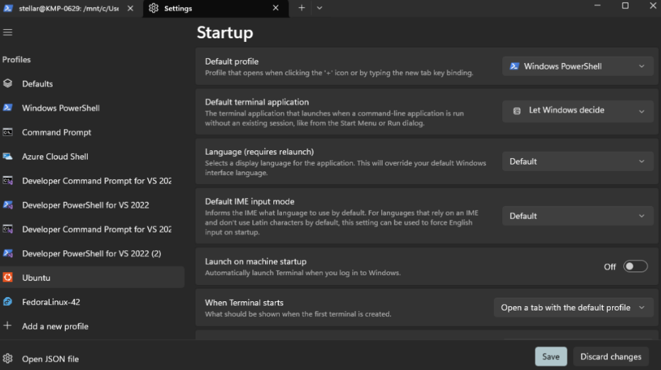Switch to the Settings tab

216,9
